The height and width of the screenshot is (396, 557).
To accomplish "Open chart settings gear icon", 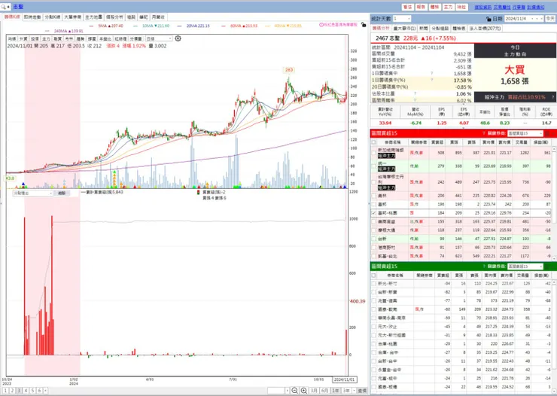I will [178, 38].
